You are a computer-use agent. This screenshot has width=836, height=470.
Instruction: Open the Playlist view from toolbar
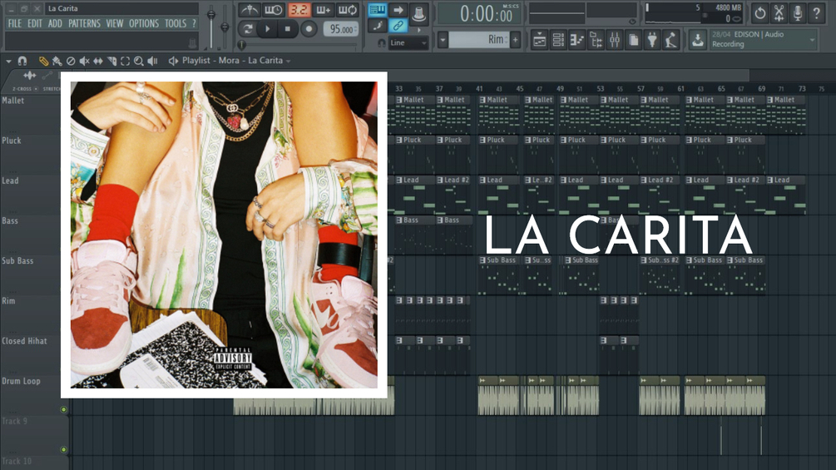540,40
